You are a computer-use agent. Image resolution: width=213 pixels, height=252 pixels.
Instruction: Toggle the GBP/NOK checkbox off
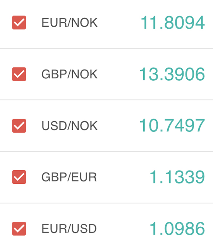tap(19, 74)
